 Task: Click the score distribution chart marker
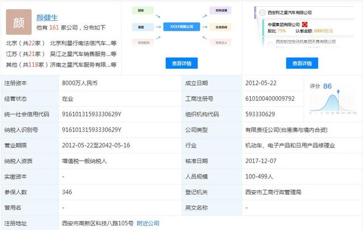[x=338, y=92]
